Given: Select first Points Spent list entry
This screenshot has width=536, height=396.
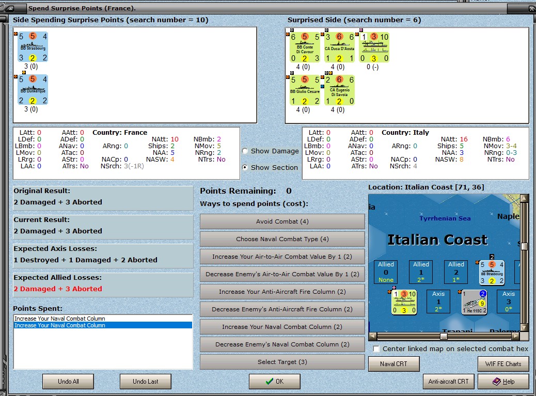Looking at the screenshot, I should pos(103,319).
